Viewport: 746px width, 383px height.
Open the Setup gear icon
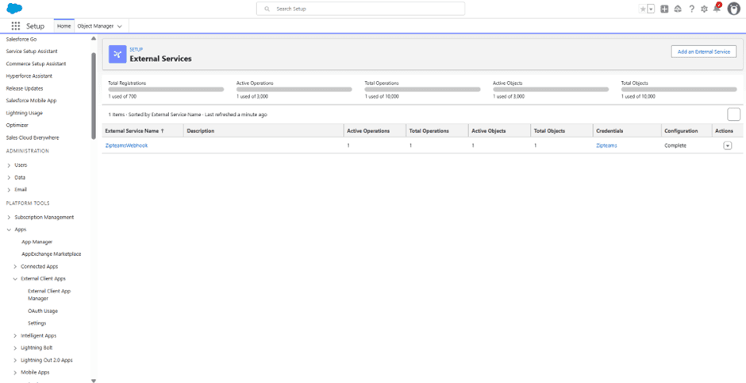click(704, 9)
